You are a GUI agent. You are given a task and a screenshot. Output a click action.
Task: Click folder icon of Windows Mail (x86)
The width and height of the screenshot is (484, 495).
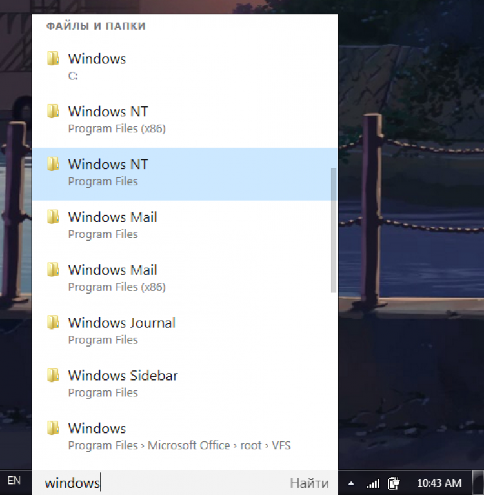53,270
